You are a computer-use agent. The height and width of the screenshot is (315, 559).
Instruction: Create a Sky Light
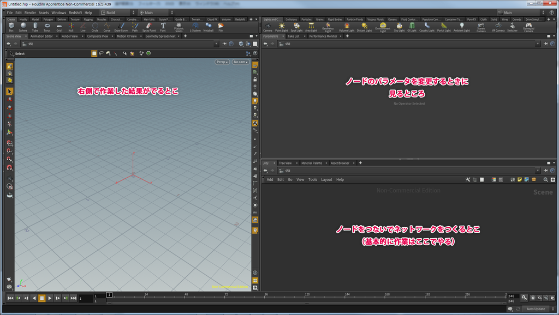[x=399, y=27]
